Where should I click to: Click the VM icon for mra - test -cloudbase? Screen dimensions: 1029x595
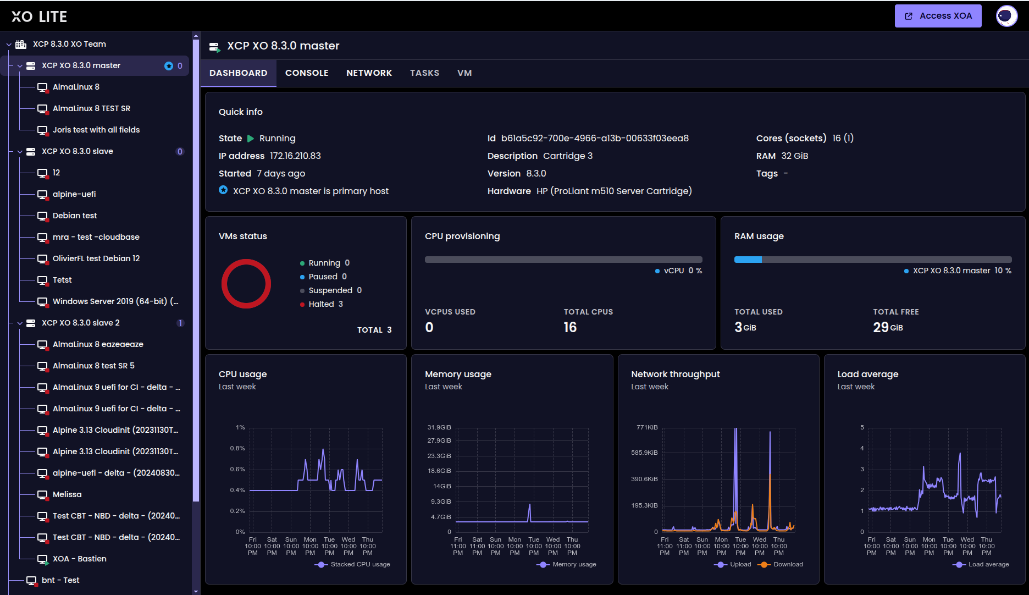click(42, 238)
